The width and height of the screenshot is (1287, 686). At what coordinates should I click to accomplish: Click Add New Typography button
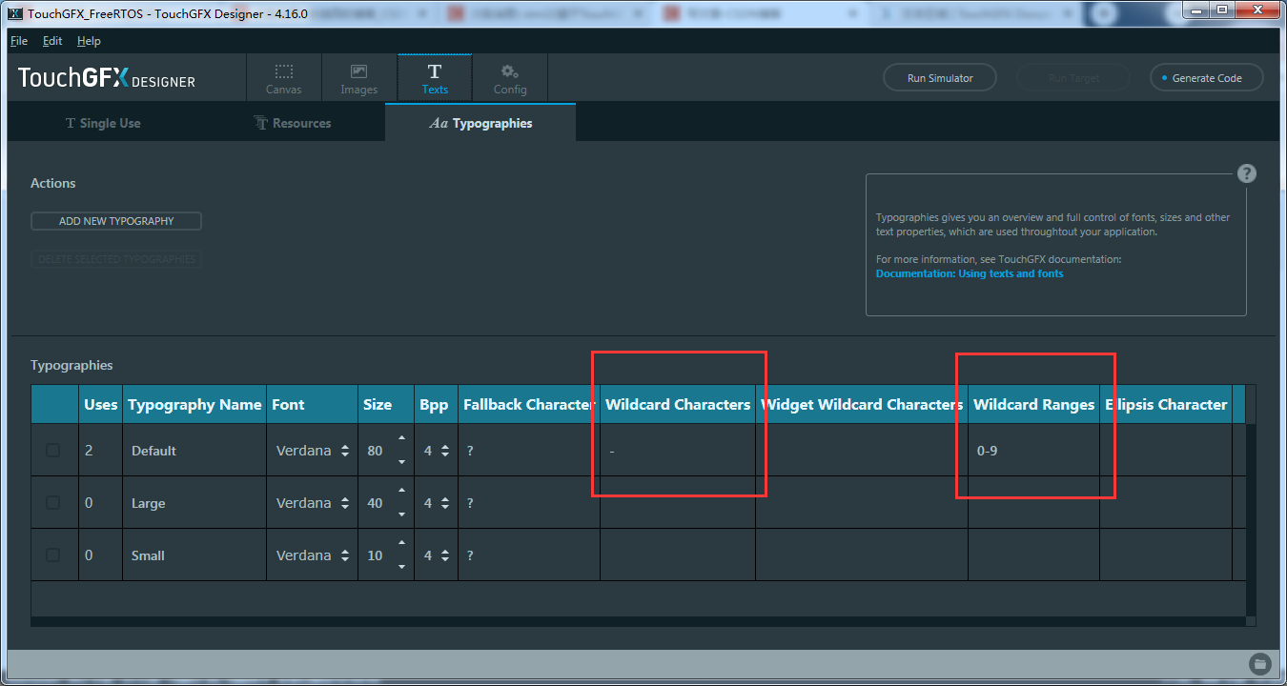point(116,221)
